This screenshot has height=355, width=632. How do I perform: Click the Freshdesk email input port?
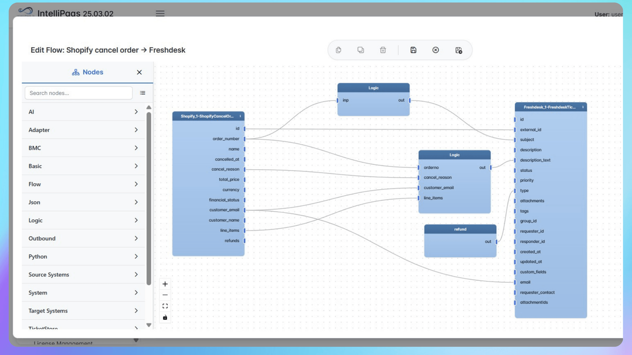[x=515, y=282]
